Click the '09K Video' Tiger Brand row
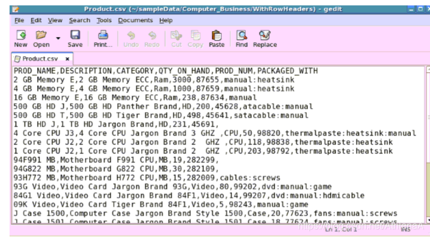430x237 pixels. pos(161,204)
